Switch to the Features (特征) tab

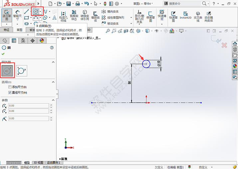tap(7, 30)
